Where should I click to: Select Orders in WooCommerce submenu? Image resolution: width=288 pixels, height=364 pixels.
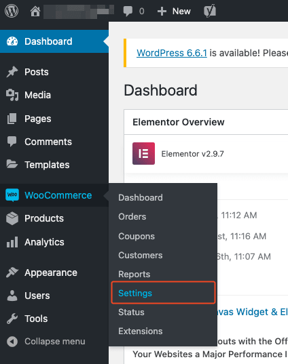tap(132, 217)
